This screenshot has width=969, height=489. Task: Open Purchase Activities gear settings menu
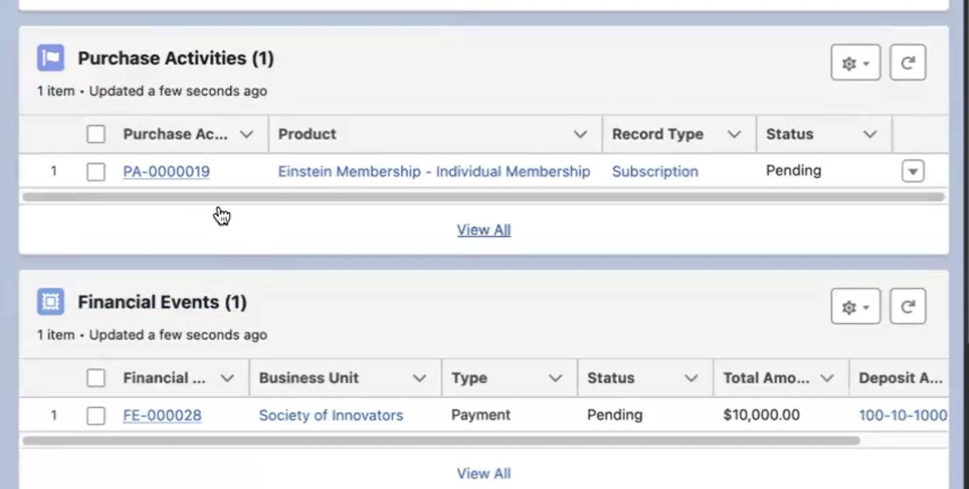point(856,63)
